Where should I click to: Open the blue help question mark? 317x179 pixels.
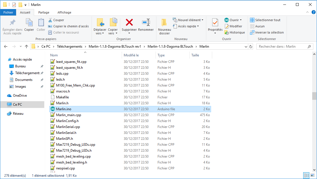(313, 12)
